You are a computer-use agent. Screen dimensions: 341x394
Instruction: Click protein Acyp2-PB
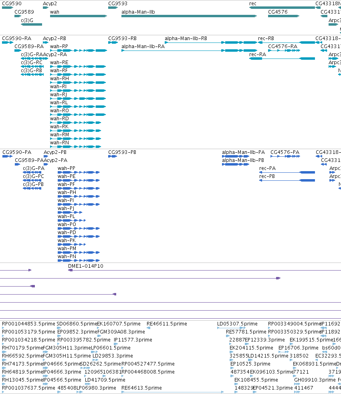tap(46, 156)
